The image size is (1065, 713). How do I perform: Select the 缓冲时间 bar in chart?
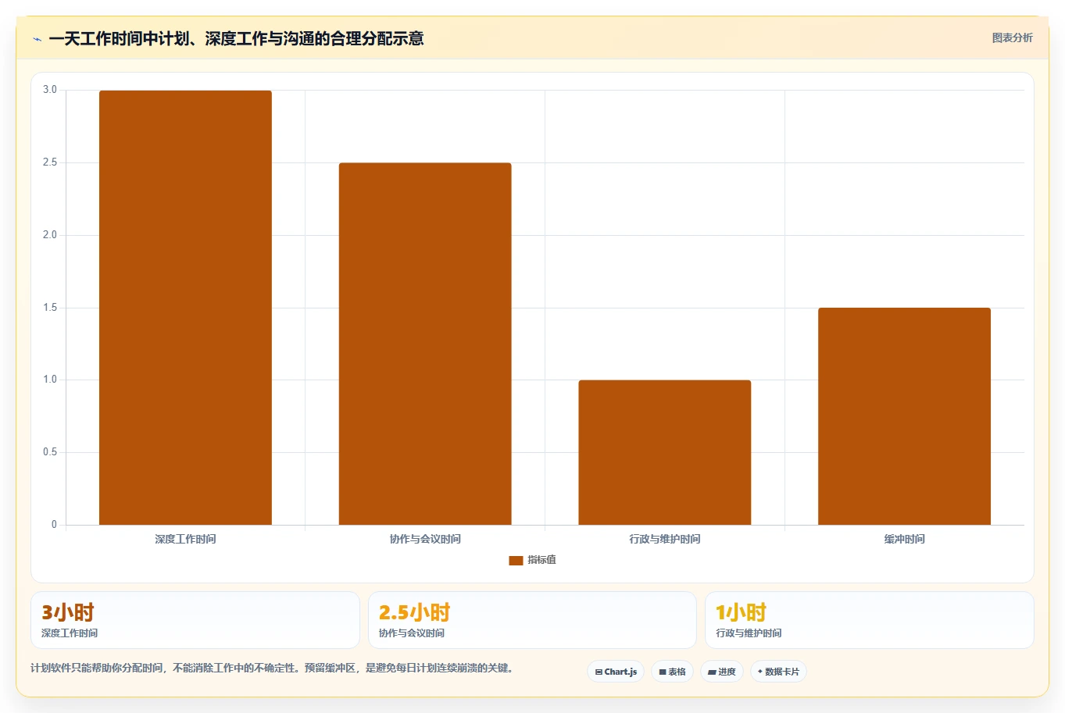coord(904,416)
